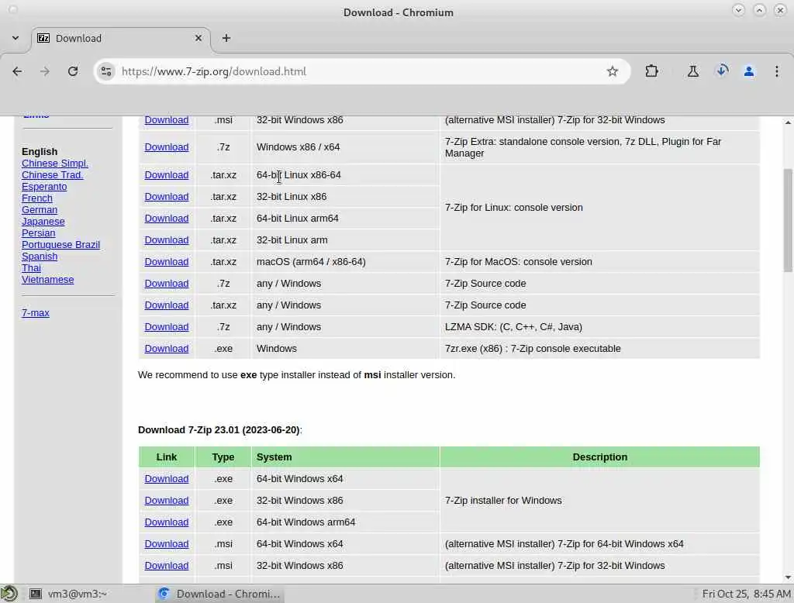Download 23.01 64-bit Windows x64 .msi

pos(167,544)
